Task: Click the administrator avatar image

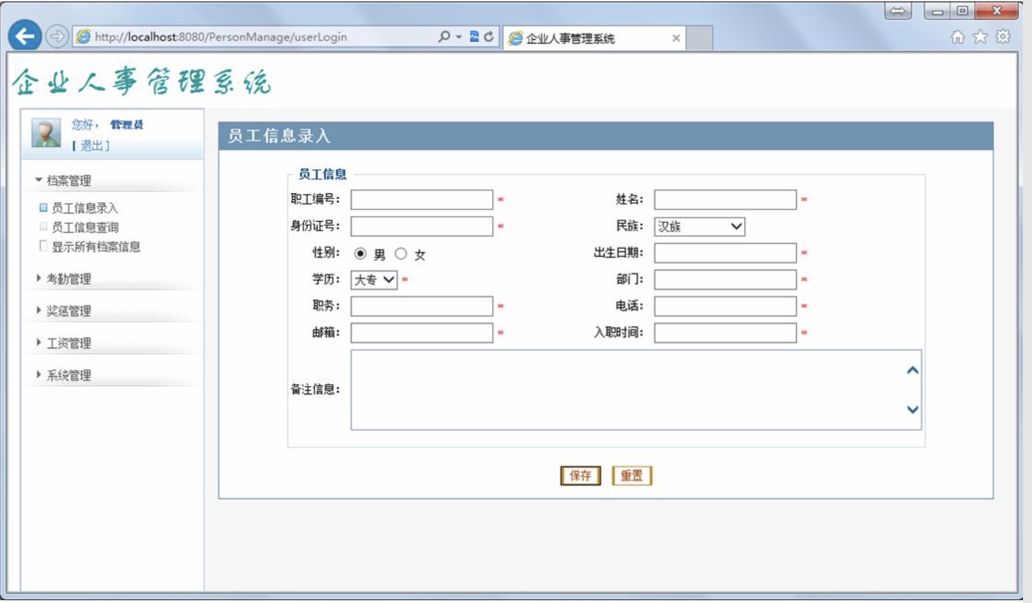Action: click(46, 133)
